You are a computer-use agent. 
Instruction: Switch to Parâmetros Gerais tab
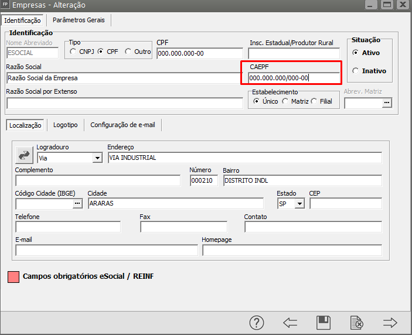[x=79, y=20]
